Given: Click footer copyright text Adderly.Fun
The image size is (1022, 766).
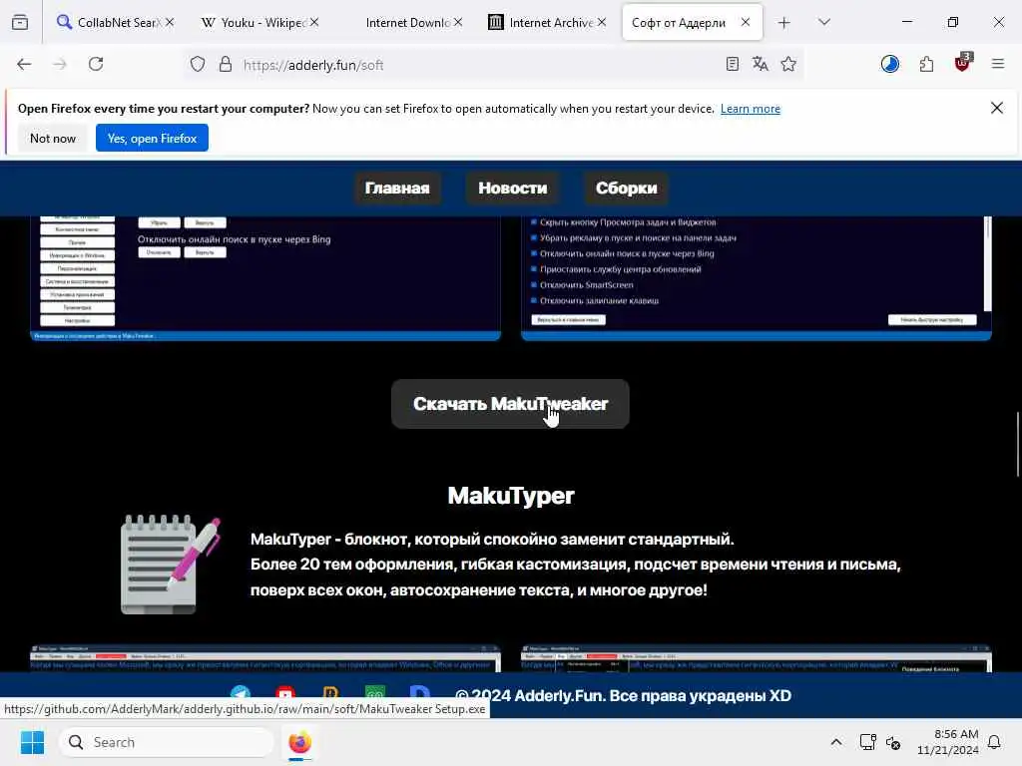Looking at the screenshot, I should click(x=624, y=695).
